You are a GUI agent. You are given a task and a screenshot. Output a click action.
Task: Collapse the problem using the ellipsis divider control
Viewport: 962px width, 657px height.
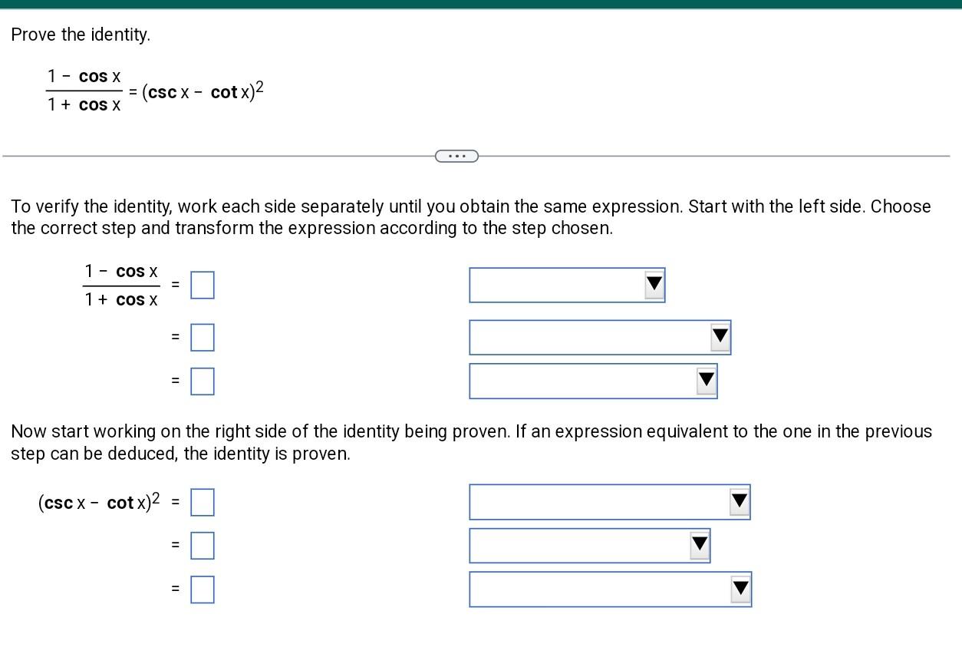[x=456, y=156]
